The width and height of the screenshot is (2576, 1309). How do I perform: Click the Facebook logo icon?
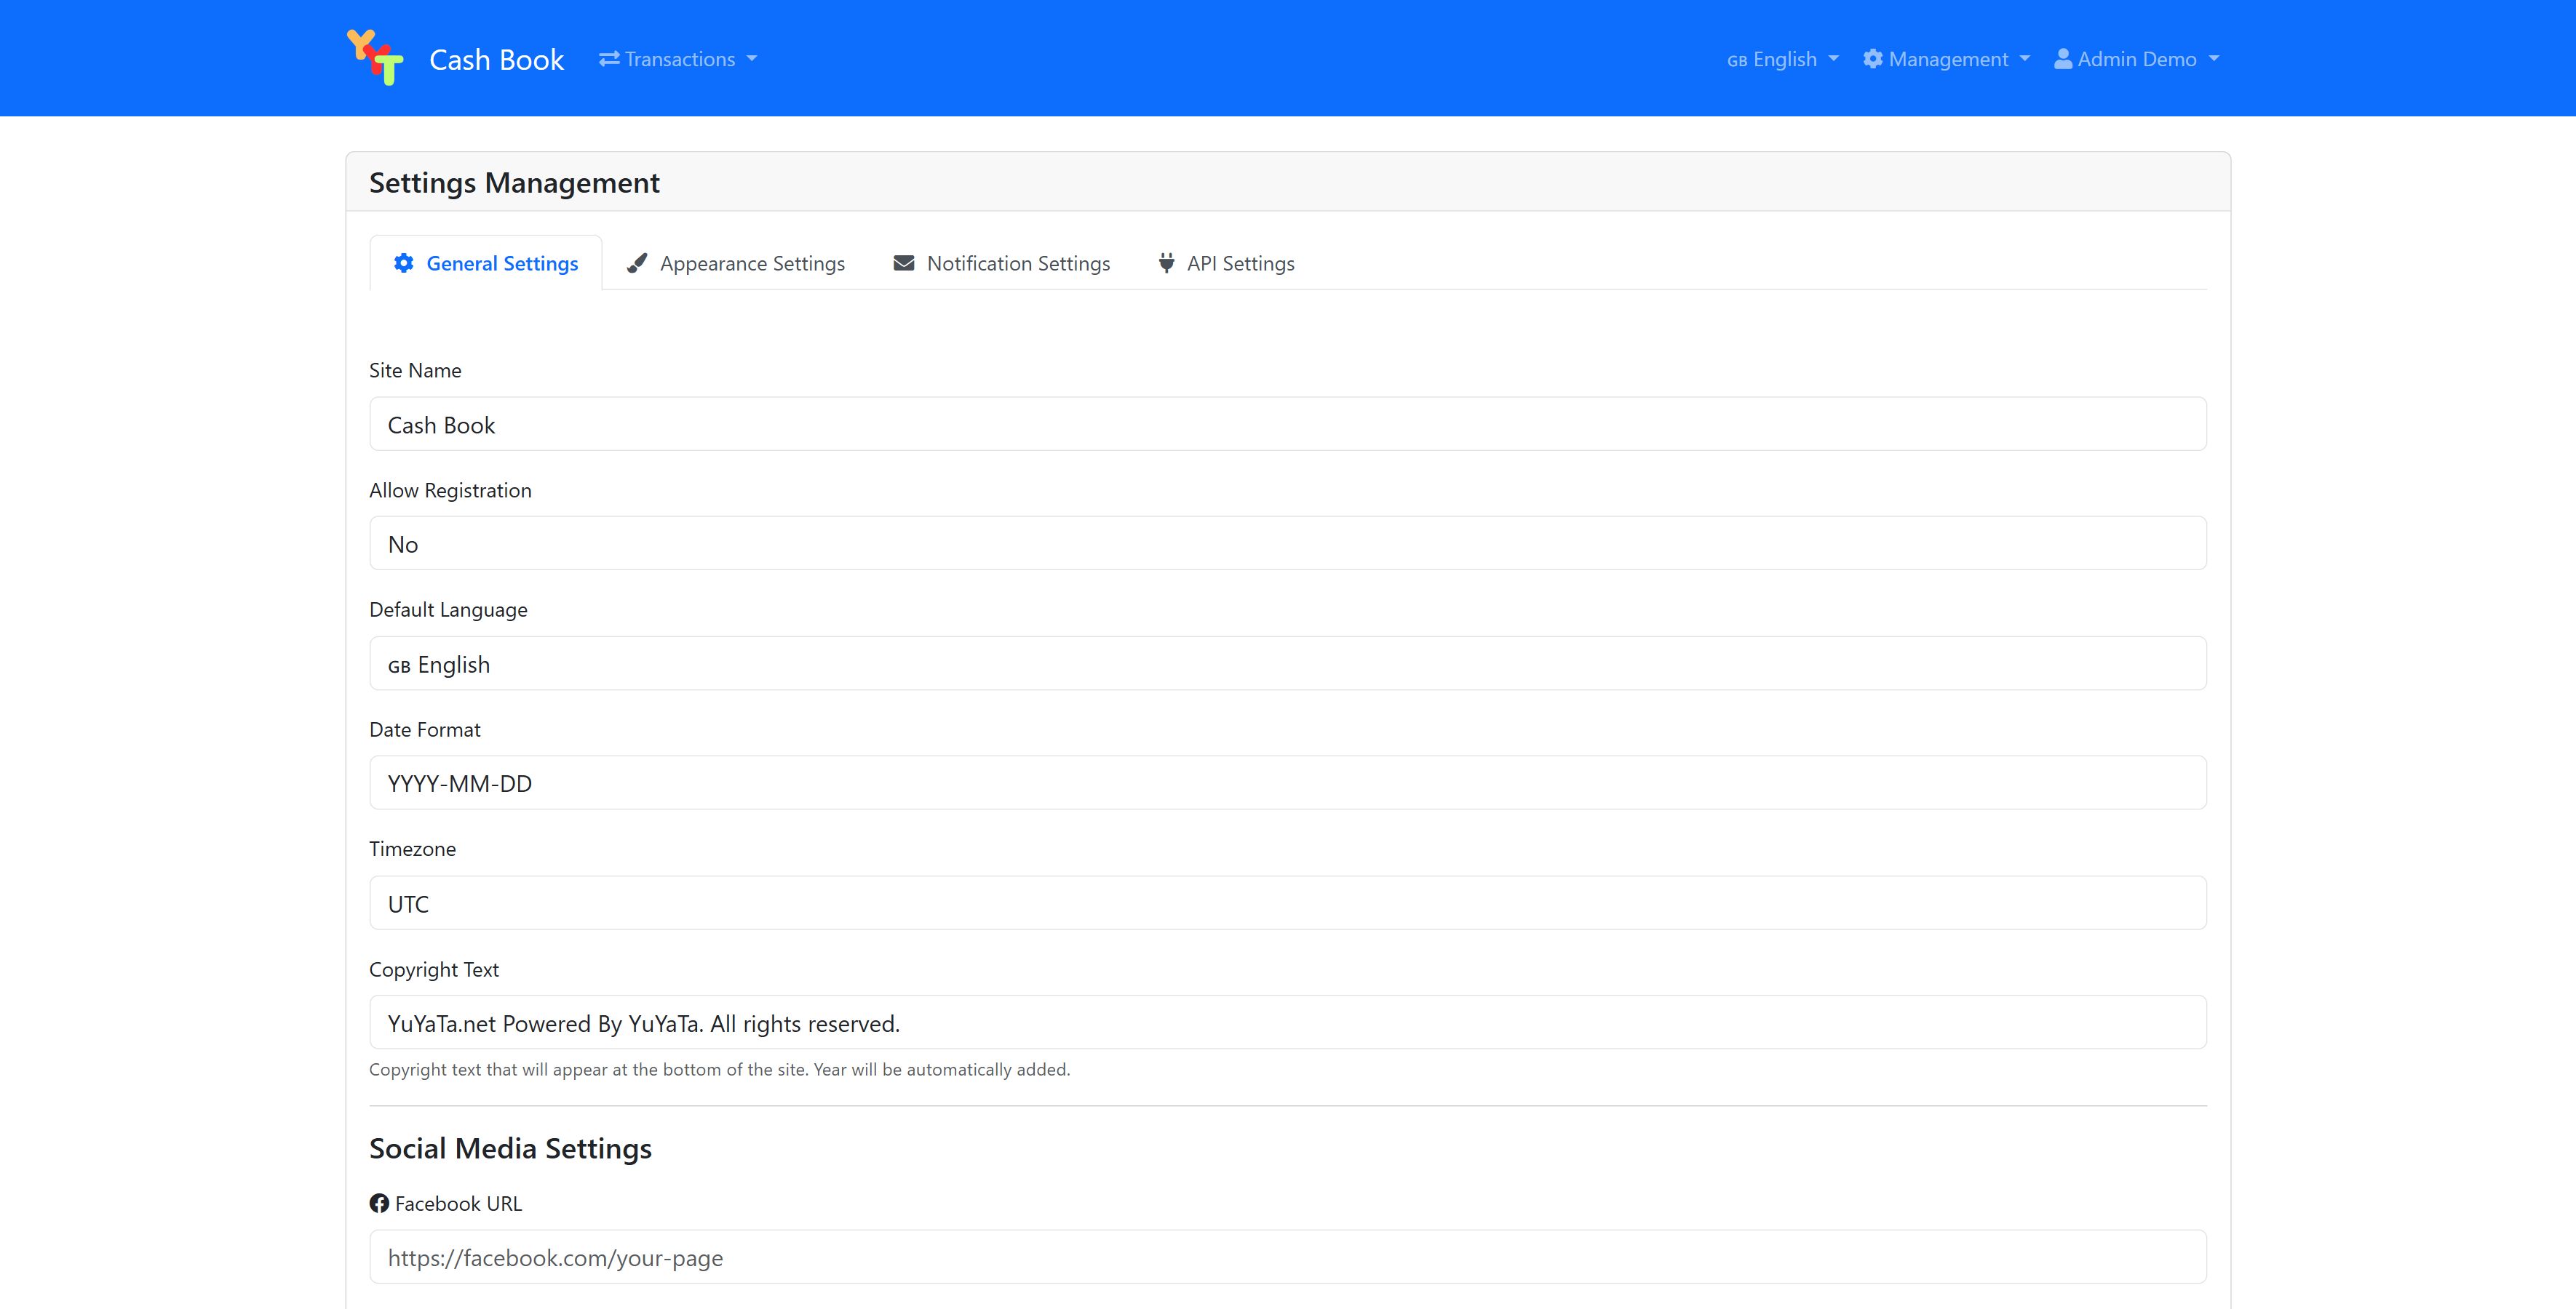coord(379,1203)
